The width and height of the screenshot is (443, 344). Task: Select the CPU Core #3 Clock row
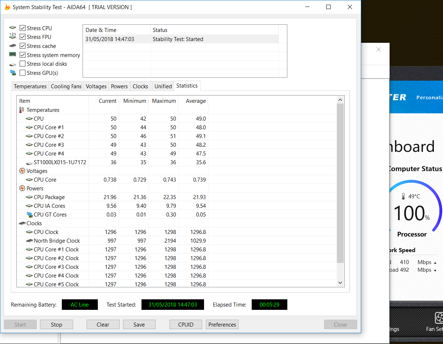pyautogui.click(x=176, y=267)
